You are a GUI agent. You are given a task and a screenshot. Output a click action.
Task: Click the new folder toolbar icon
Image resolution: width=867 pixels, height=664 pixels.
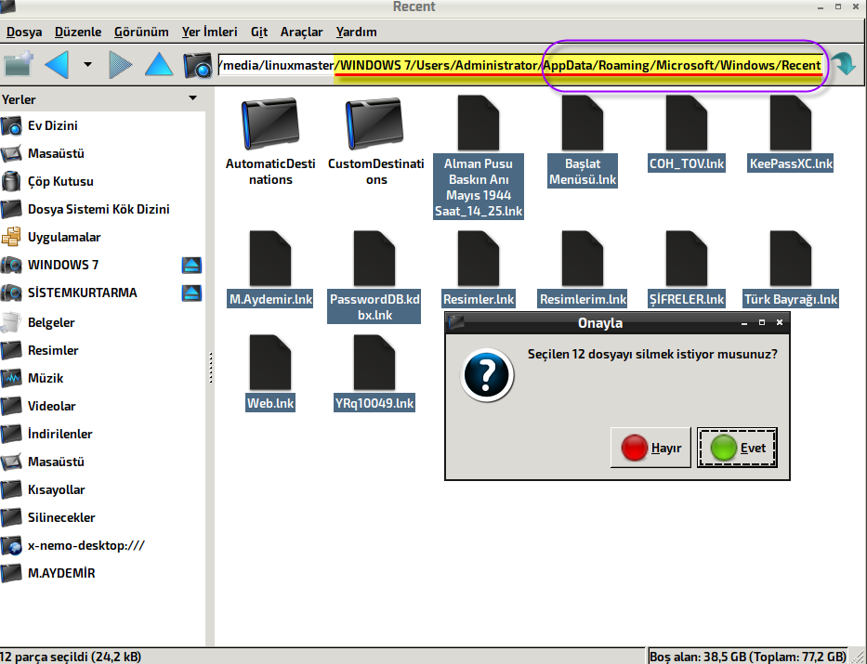19,65
